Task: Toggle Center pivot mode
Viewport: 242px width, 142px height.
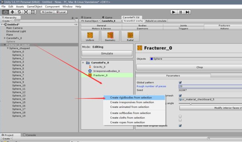Action: (x=47, y=12)
